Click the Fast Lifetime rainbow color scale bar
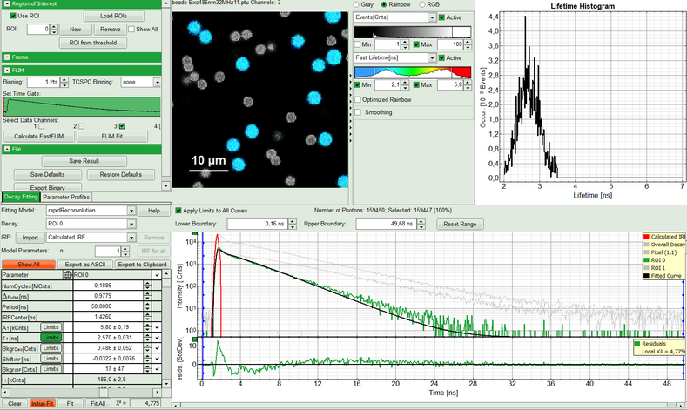Viewport: 687px width, 410px height. pos(413,71)
